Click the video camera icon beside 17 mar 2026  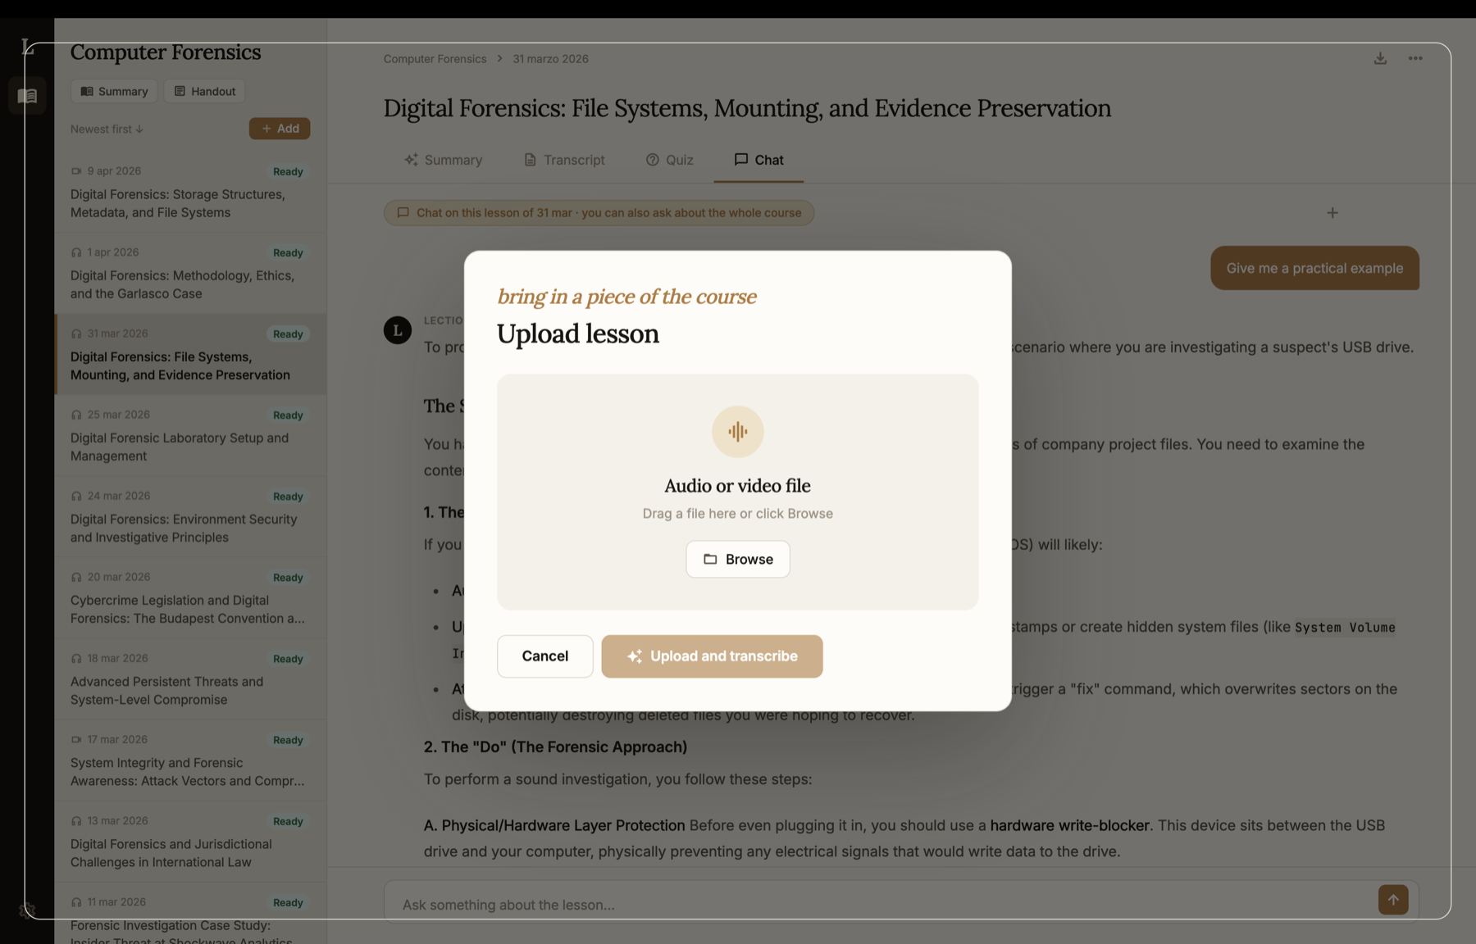coord(76,739)
